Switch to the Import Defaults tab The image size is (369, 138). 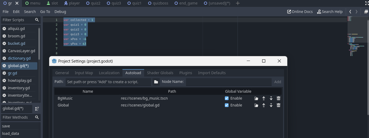pyautogui.click(x=212, y=73)
